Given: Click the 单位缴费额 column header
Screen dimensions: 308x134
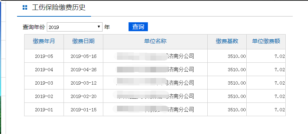Looking at the screenshot, I should (266, 42).
